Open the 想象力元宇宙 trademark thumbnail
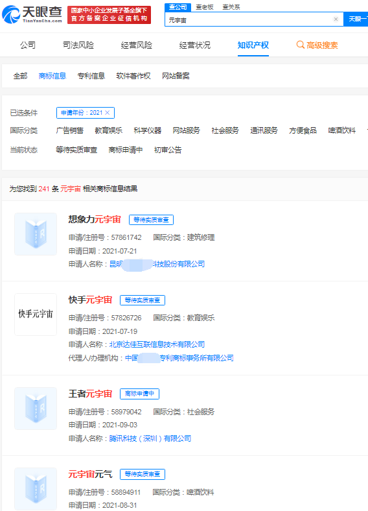 (36, 234)
